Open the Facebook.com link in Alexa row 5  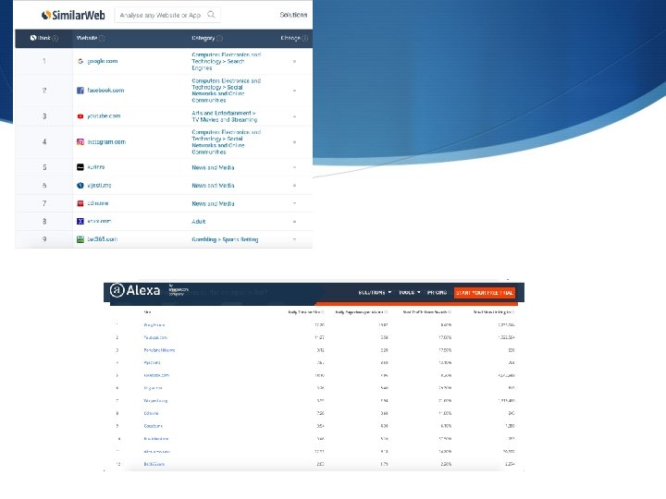tap(156, 375)
